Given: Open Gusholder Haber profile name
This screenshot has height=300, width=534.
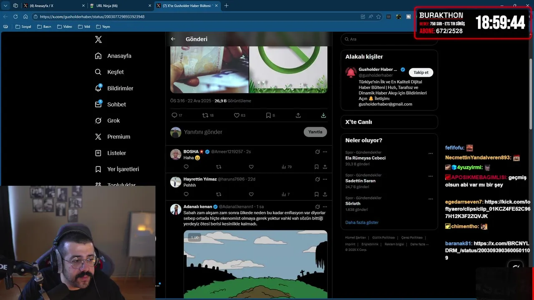Looking at the screenshot, I should [x=378, y=70].
